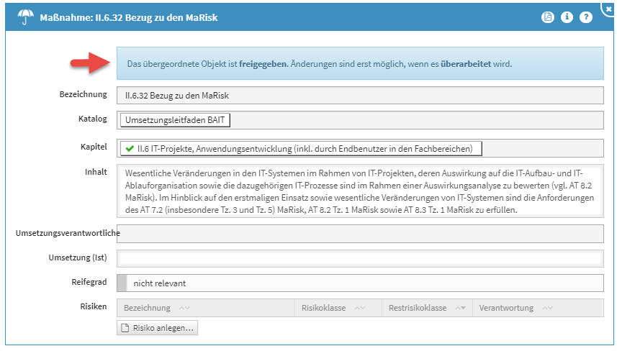Click the Inhalt description text area
The image size is (617, 351).
tap(360, 191)
